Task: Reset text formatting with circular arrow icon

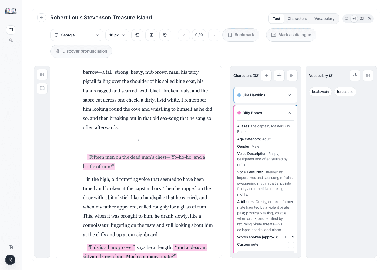Action: point(165,35)
